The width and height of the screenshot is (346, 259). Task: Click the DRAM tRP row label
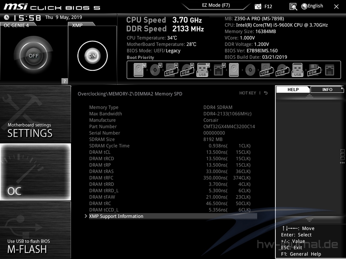click(100, 165)
